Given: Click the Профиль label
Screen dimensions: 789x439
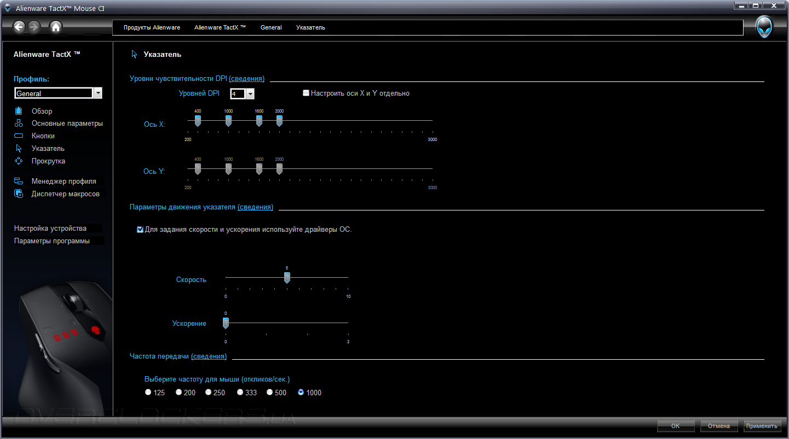Looking at the screenshot, I should pyautogui.click(x=31, y=79).
